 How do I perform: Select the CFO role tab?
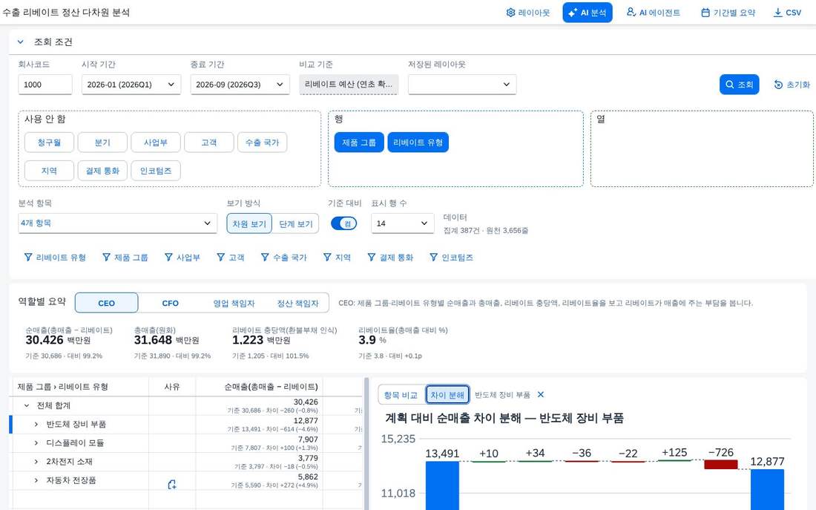tap(170, 303)
